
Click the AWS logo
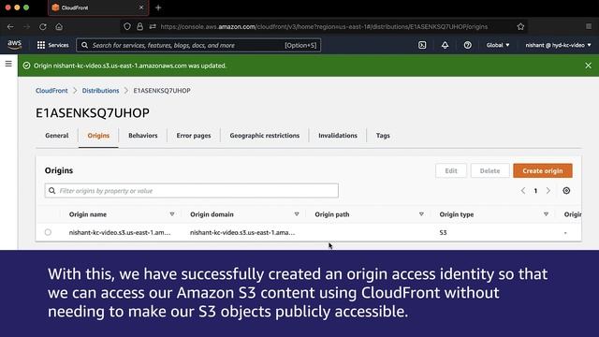tap(15, 45)
